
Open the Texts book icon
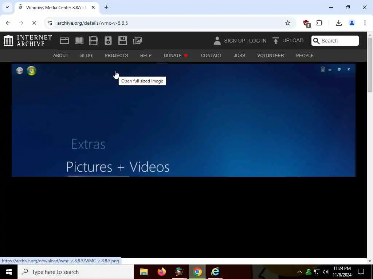pos(79,41)
